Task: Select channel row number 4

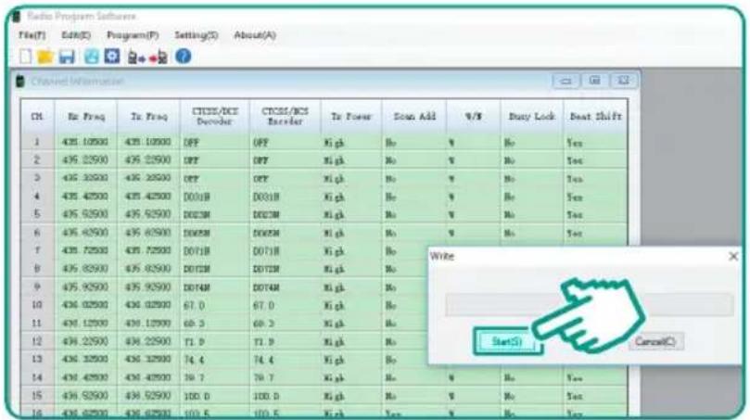Action: point(37,197)
